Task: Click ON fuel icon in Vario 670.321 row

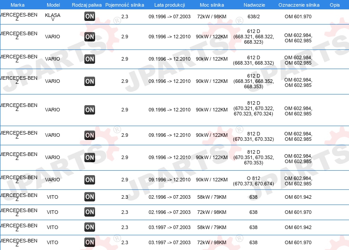Action: (90, 110)
